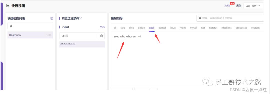Select the exec tab
The height and width of the screenshot is (94, 270).
[x=152, y=28]
